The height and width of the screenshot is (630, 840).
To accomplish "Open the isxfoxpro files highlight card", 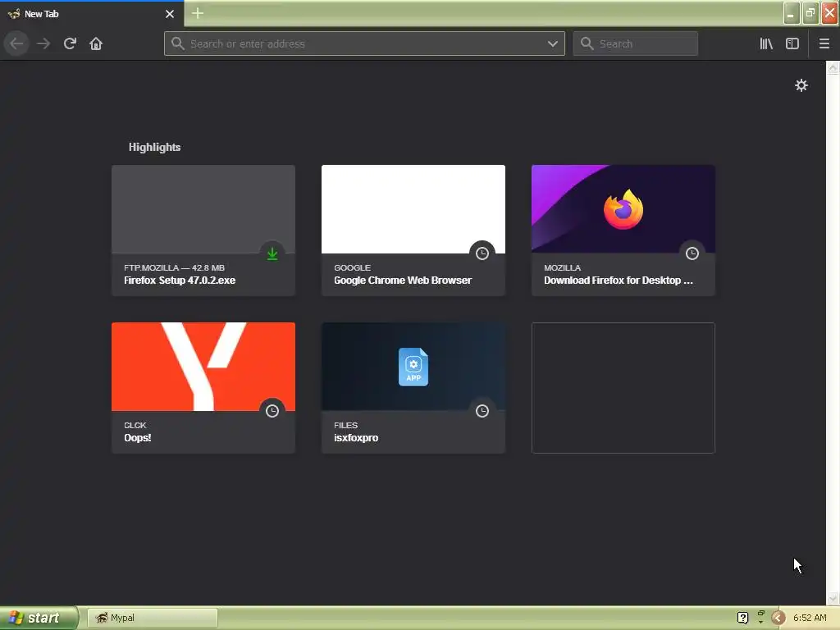I will [x=413, y=388].
